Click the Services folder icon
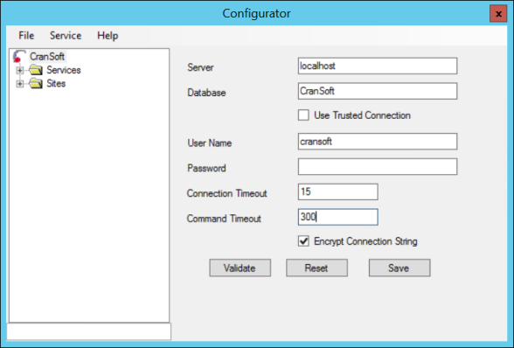The width and height of the screenshot is (514, 348). tap(36, 70)
